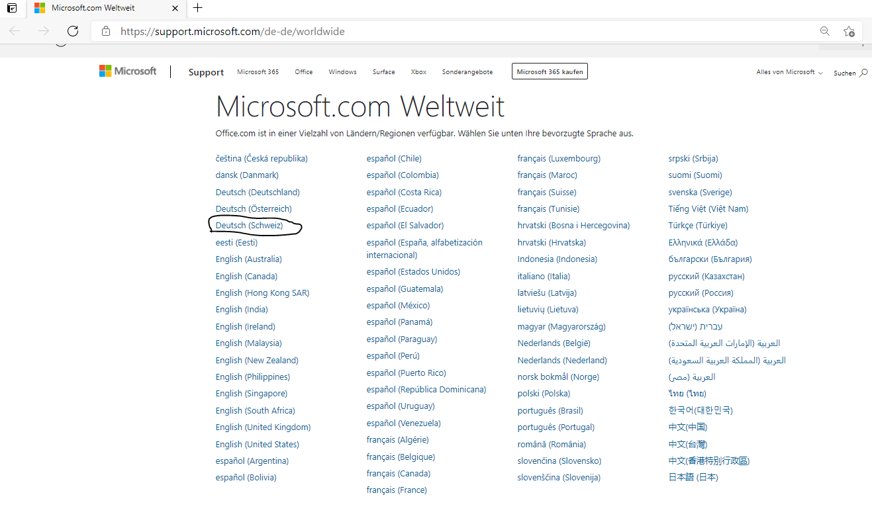Choose italiano (Italia) link
The height and width of the screenshot is (530, 872).
coord(544,277)
